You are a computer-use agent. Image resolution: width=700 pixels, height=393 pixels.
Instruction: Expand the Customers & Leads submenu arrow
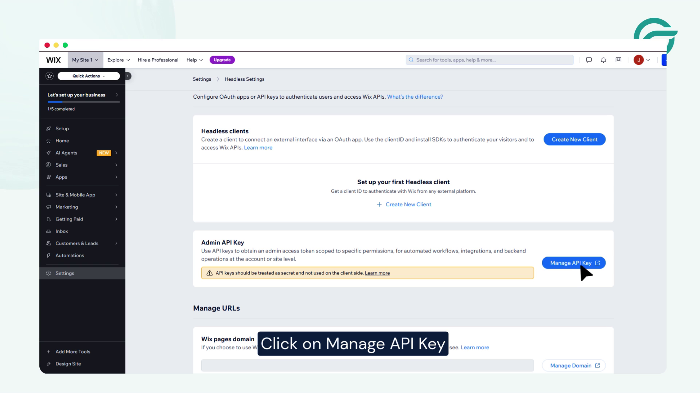(116, 243)
